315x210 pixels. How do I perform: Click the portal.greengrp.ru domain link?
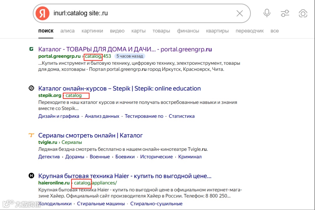tap(59, 56)
